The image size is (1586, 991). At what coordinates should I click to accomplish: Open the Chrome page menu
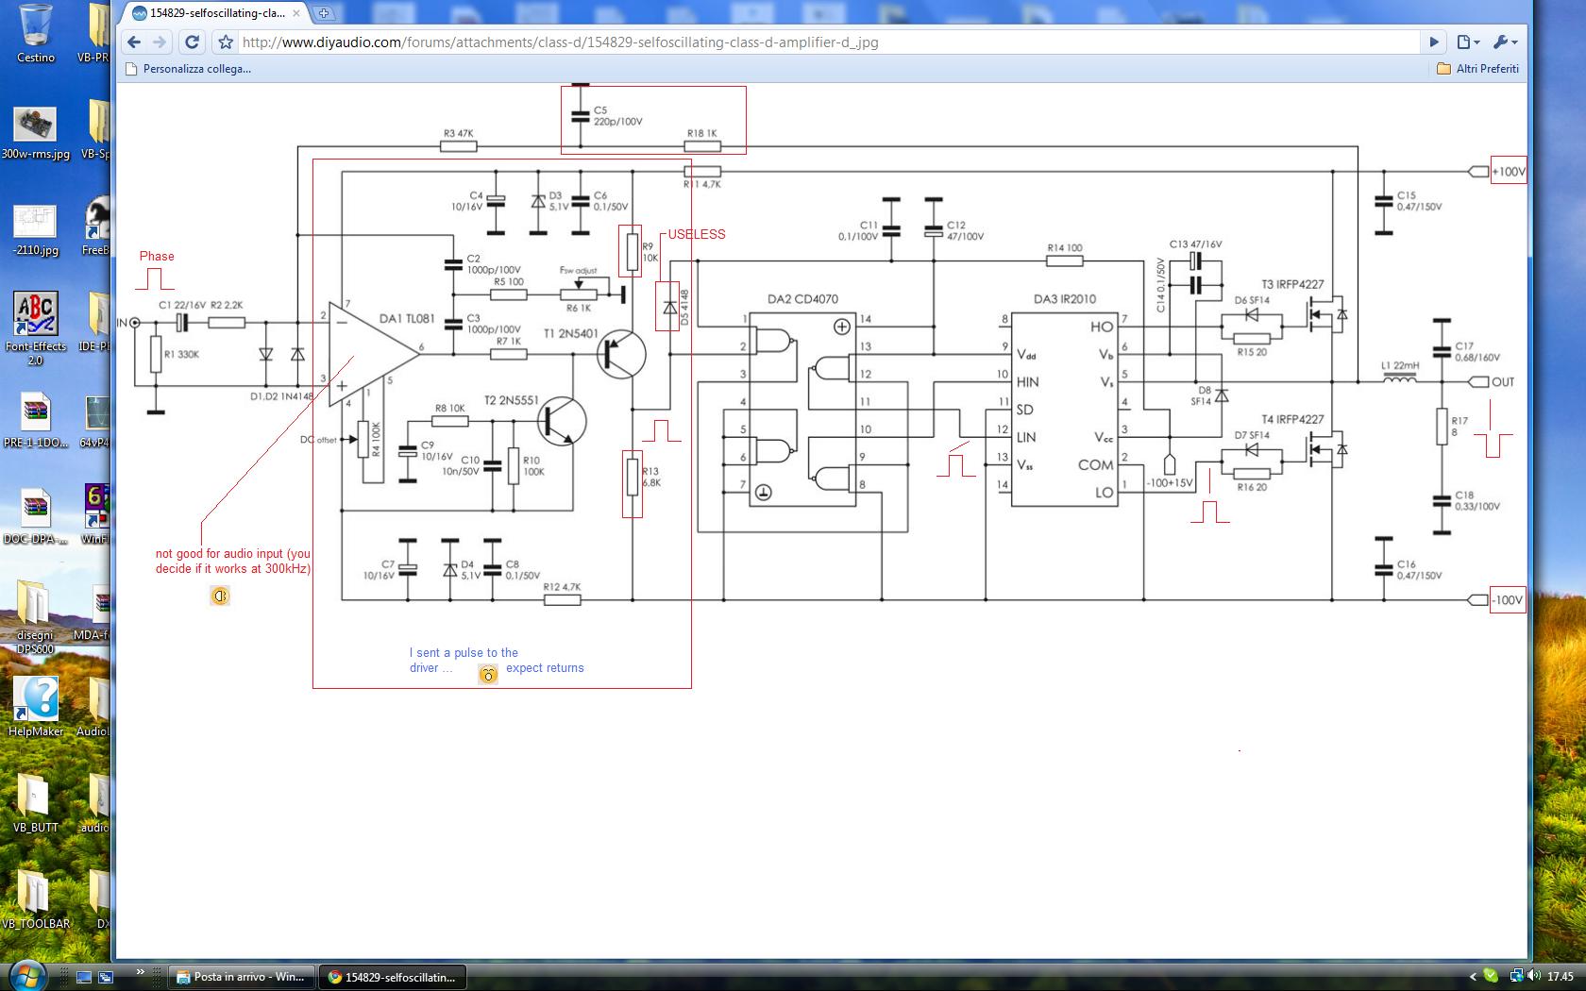click(x=1467, y=42)
